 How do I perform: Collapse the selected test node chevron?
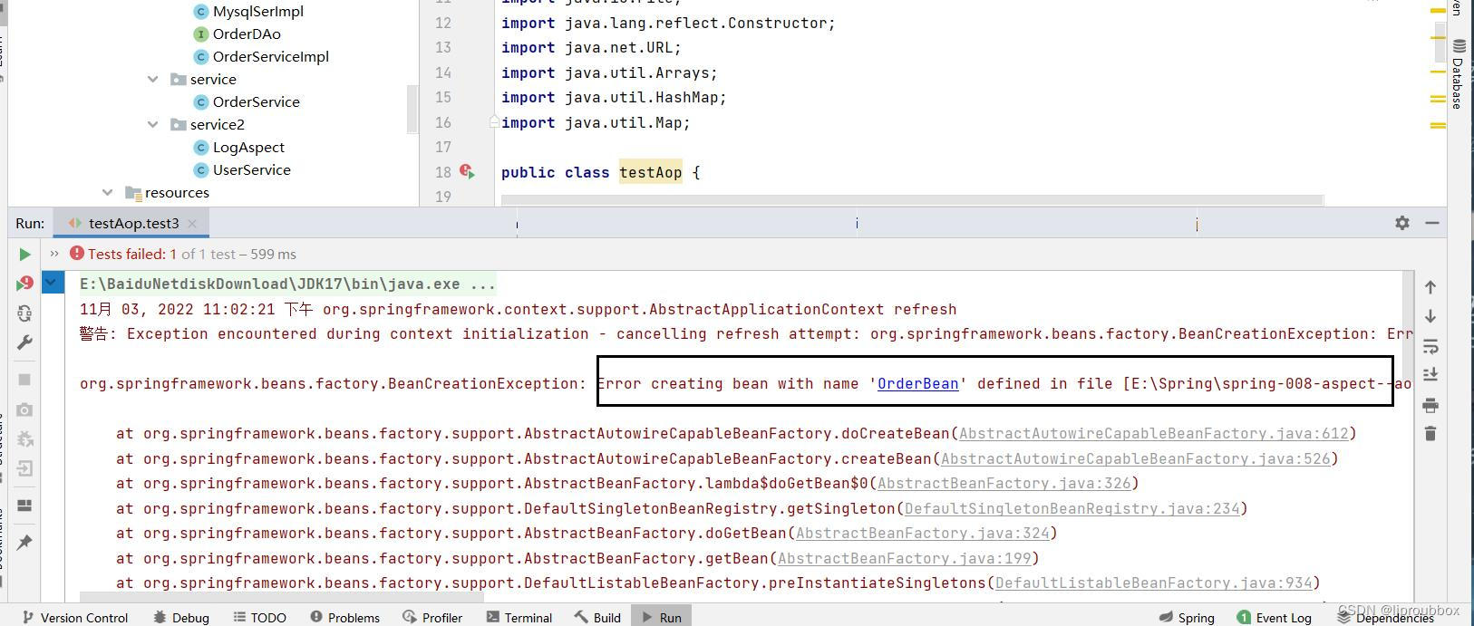tap(52, 284)
